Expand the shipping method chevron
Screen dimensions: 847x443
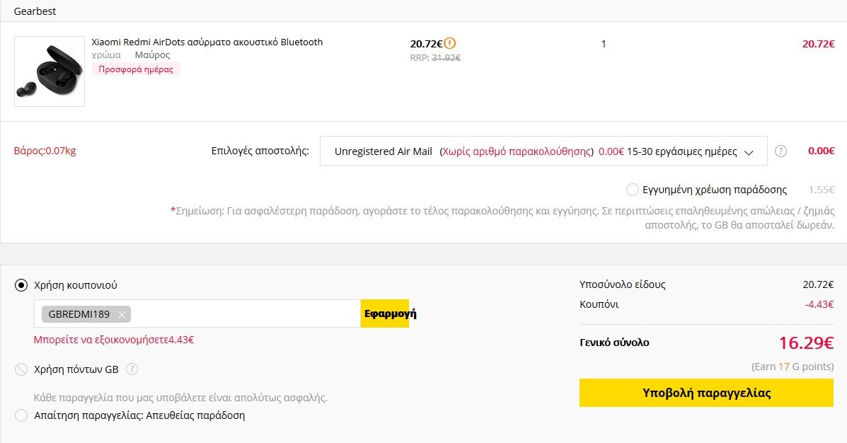pos(749,152)
